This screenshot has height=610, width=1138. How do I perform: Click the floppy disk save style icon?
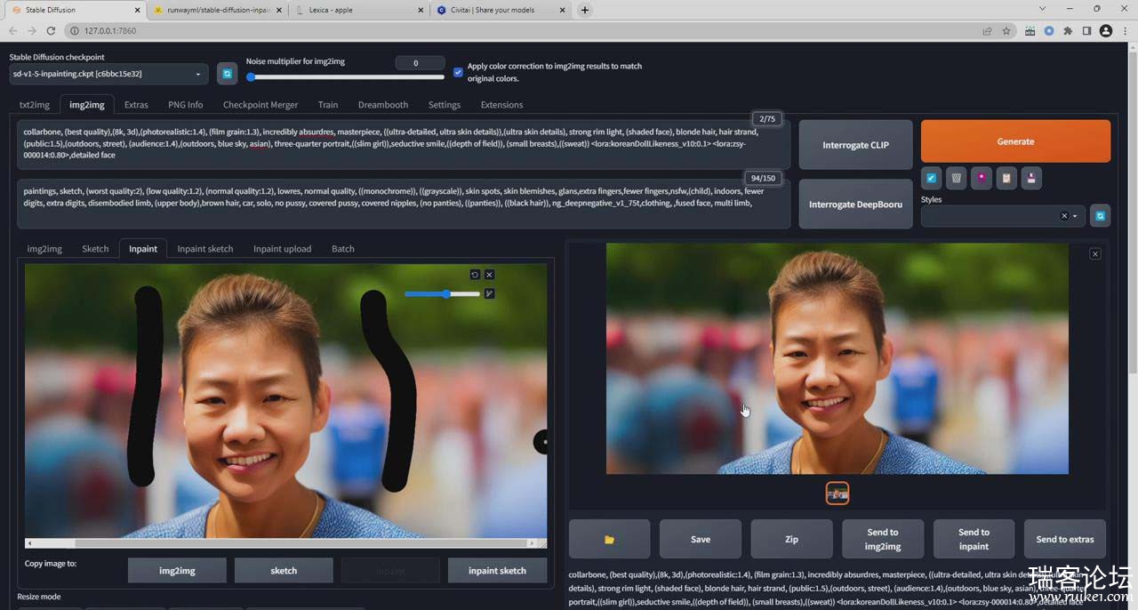click(x=1030, y=178)
